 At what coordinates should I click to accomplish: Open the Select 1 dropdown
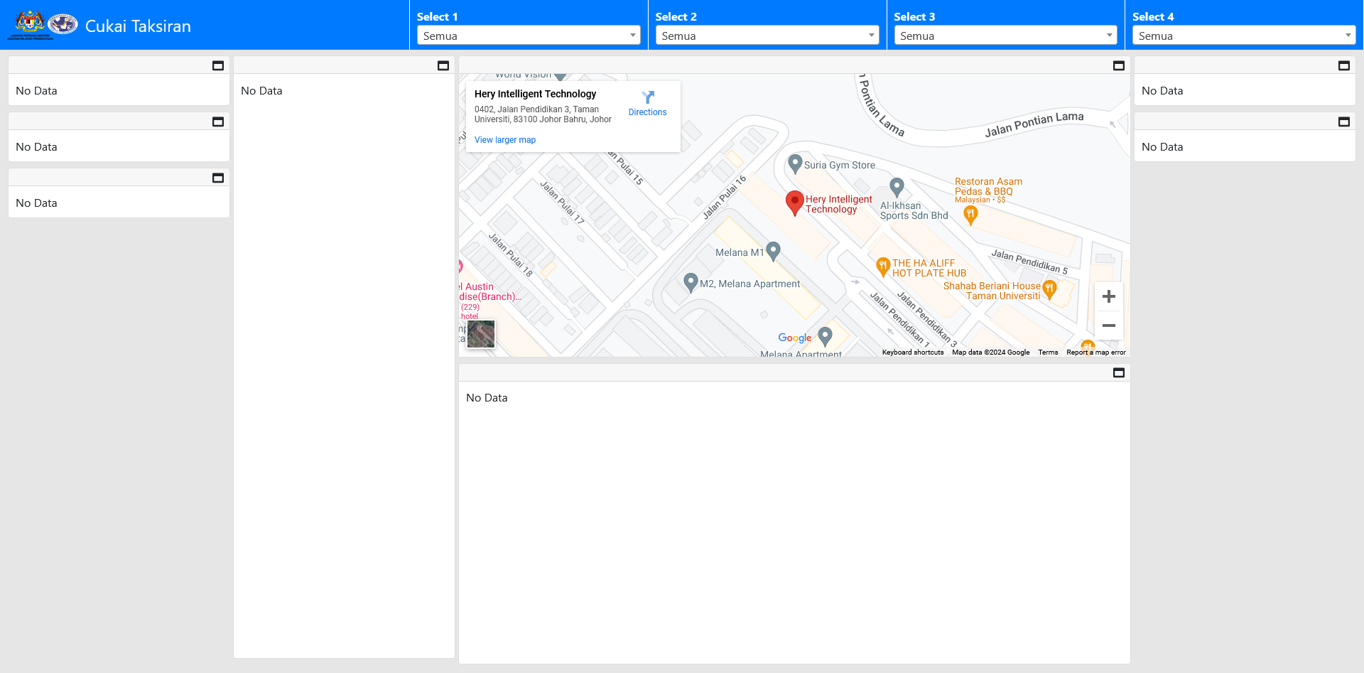click(x=529, y=36)
